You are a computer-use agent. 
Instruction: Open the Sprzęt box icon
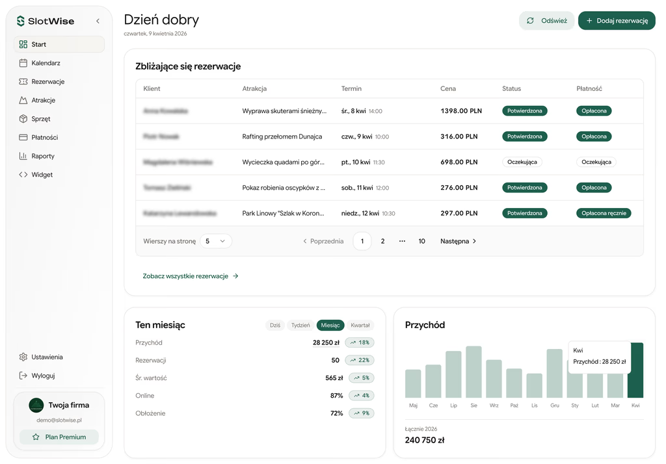pos(23,119)
